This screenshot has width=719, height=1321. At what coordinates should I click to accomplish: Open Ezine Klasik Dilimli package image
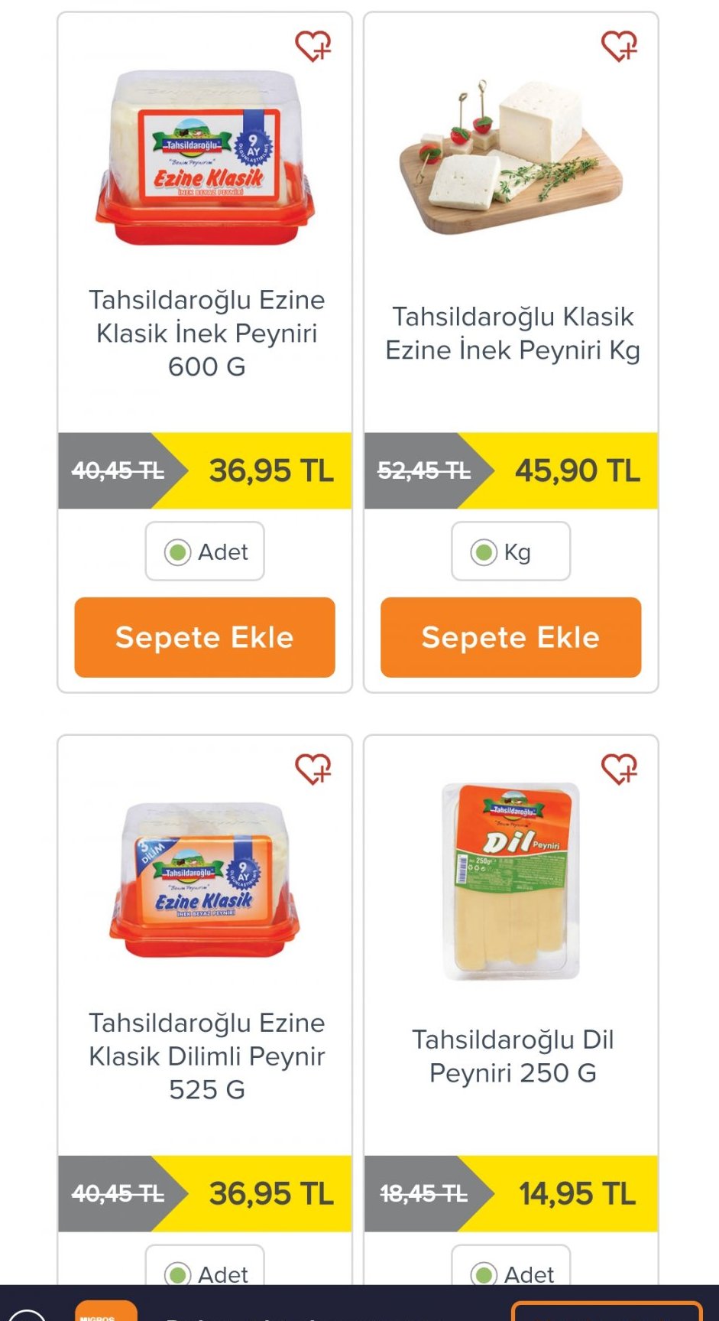[205, 880]
